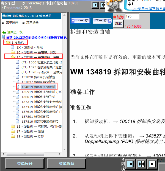The width and height of the screenshot is (165, 171).
Task: Focus the page number field showing 470
Action: (132, 16)
